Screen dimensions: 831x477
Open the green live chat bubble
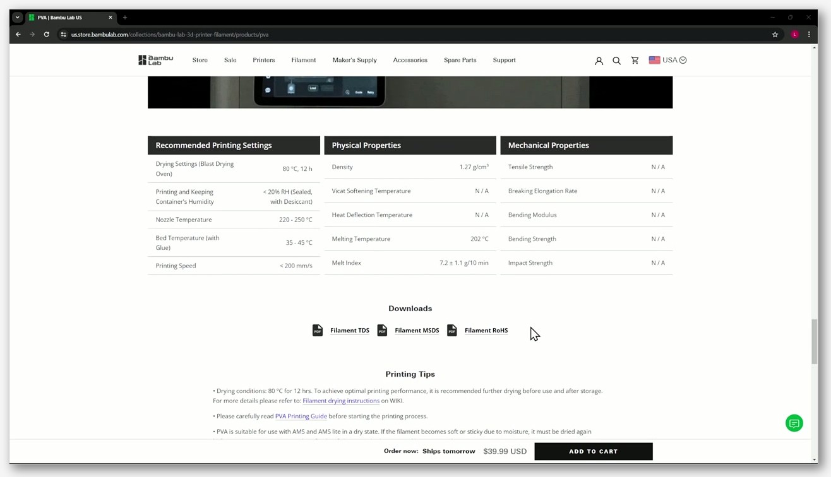794,423
